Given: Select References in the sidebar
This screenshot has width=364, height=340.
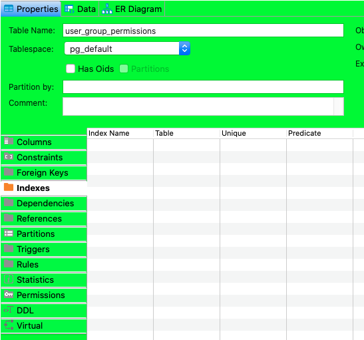Looking at the screenshot, I should click(x=44, y=219).
